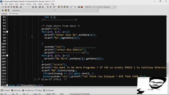
Task: Collapse the else-if fold at line 114
Action: click(x=7, y=85)
